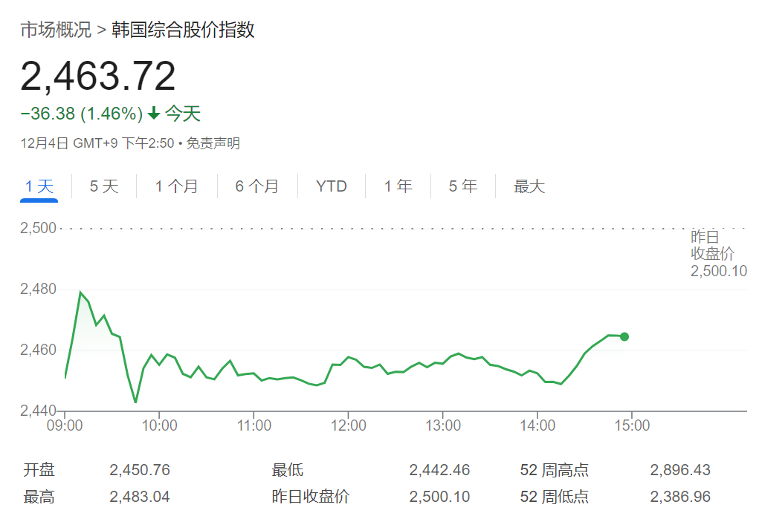Click the 今天 label beside the change
This screenshot has height=519, width=765.
point(183,114)
